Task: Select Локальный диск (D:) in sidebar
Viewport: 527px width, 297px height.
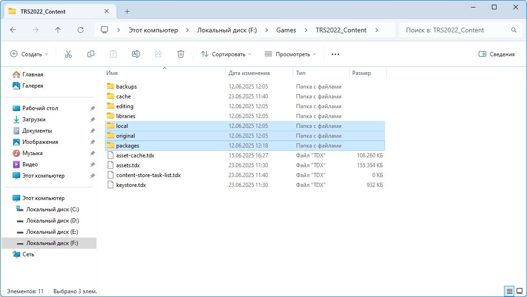Action: coord(52,221)
